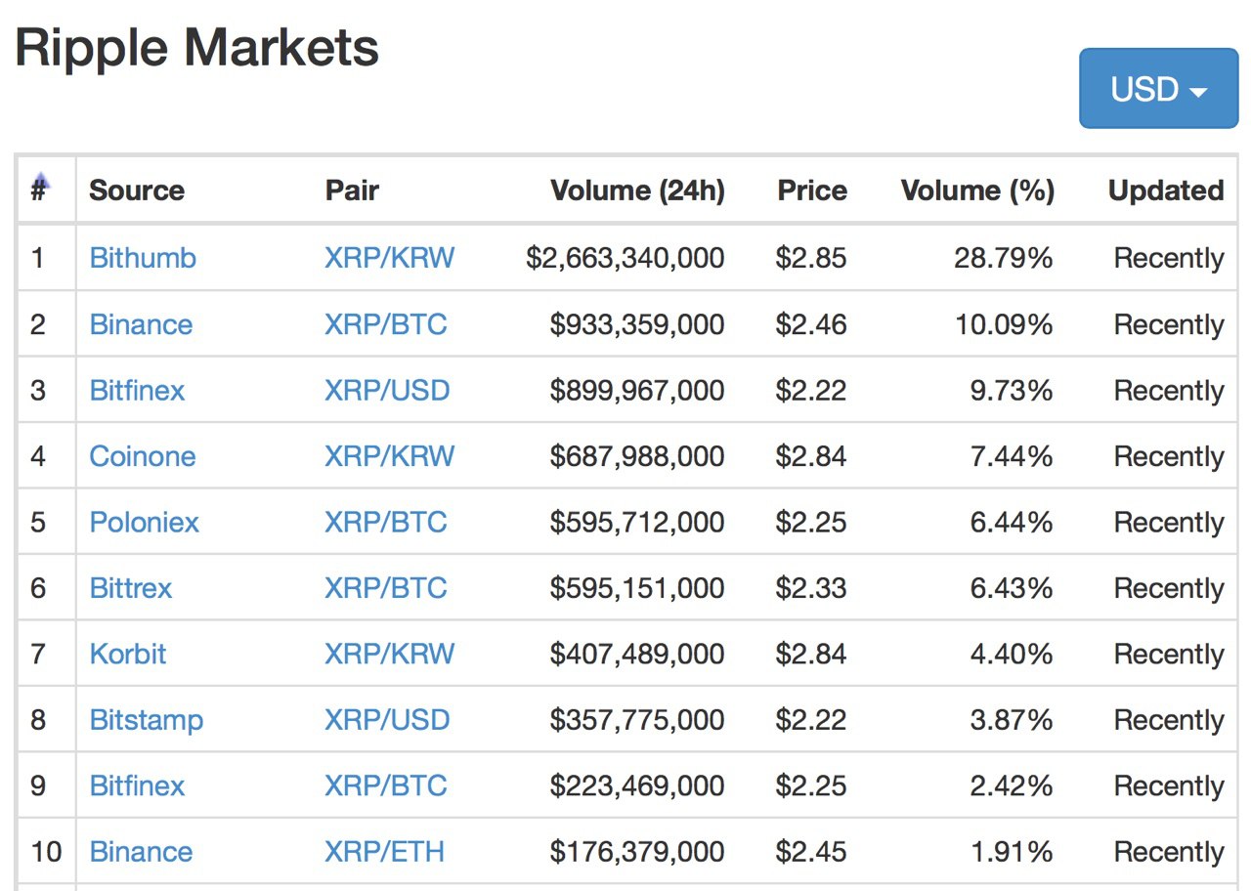Open Bithumb's XRP/KRW pair link
Screen dimensions: 1251x891
(389, 258)
